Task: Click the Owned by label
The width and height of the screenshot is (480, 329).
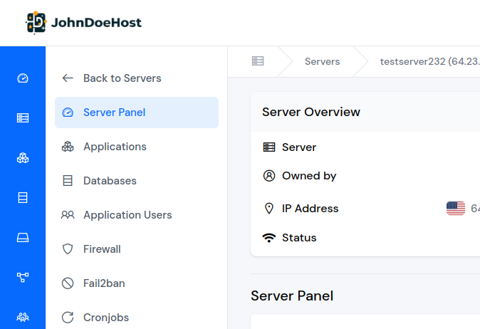Action: click(309, 176)
